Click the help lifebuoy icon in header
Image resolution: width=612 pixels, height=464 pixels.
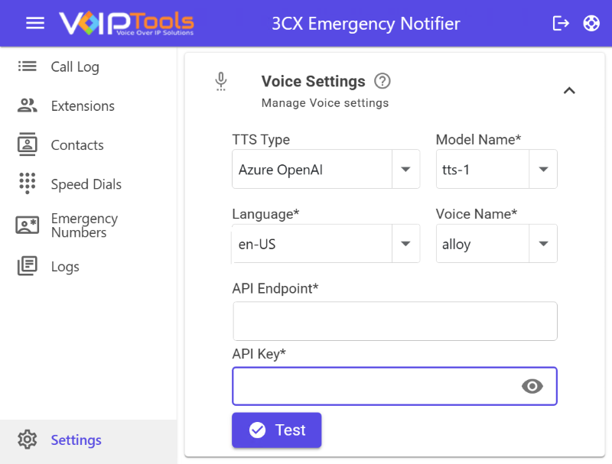[591, 23]
